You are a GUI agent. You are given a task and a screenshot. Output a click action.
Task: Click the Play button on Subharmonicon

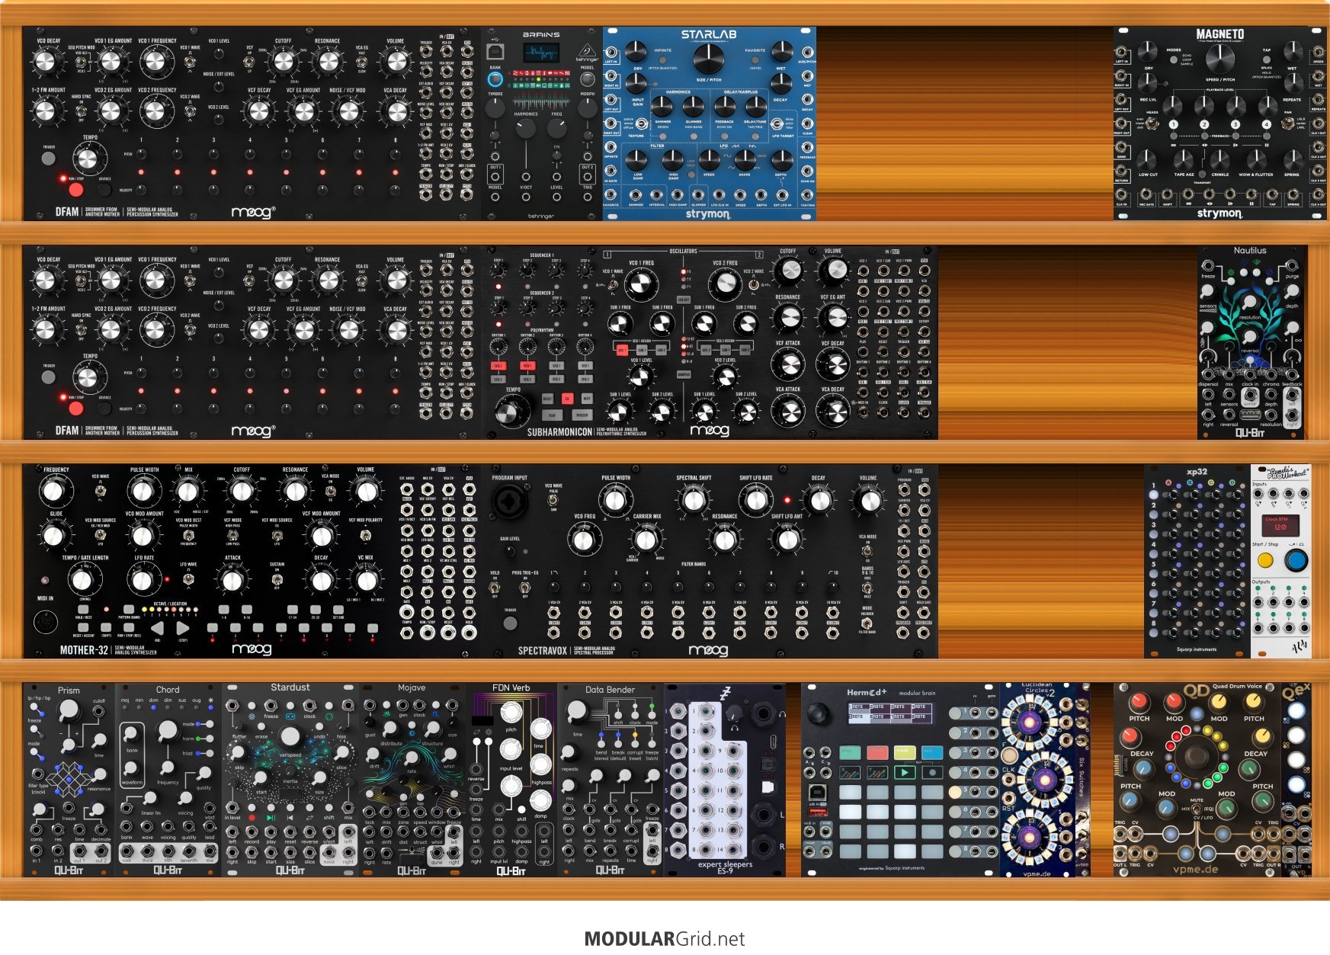552,415
